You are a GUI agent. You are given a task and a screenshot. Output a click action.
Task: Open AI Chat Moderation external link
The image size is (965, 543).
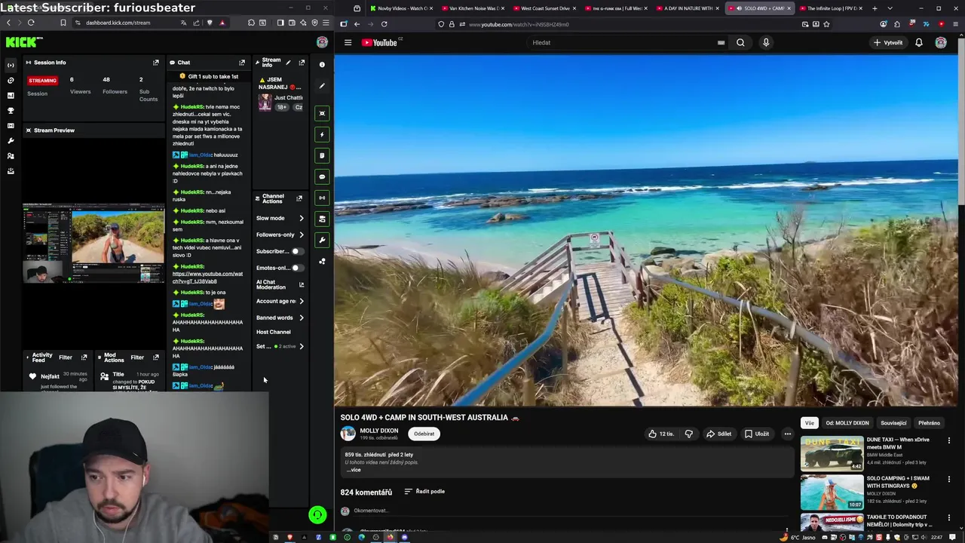coord(302,285)
